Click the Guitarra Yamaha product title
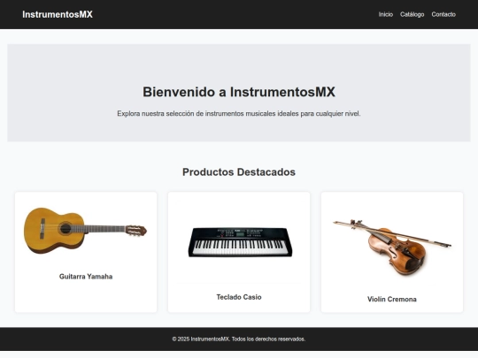This screenshot has width=478, height=358. tap(86, 277)
